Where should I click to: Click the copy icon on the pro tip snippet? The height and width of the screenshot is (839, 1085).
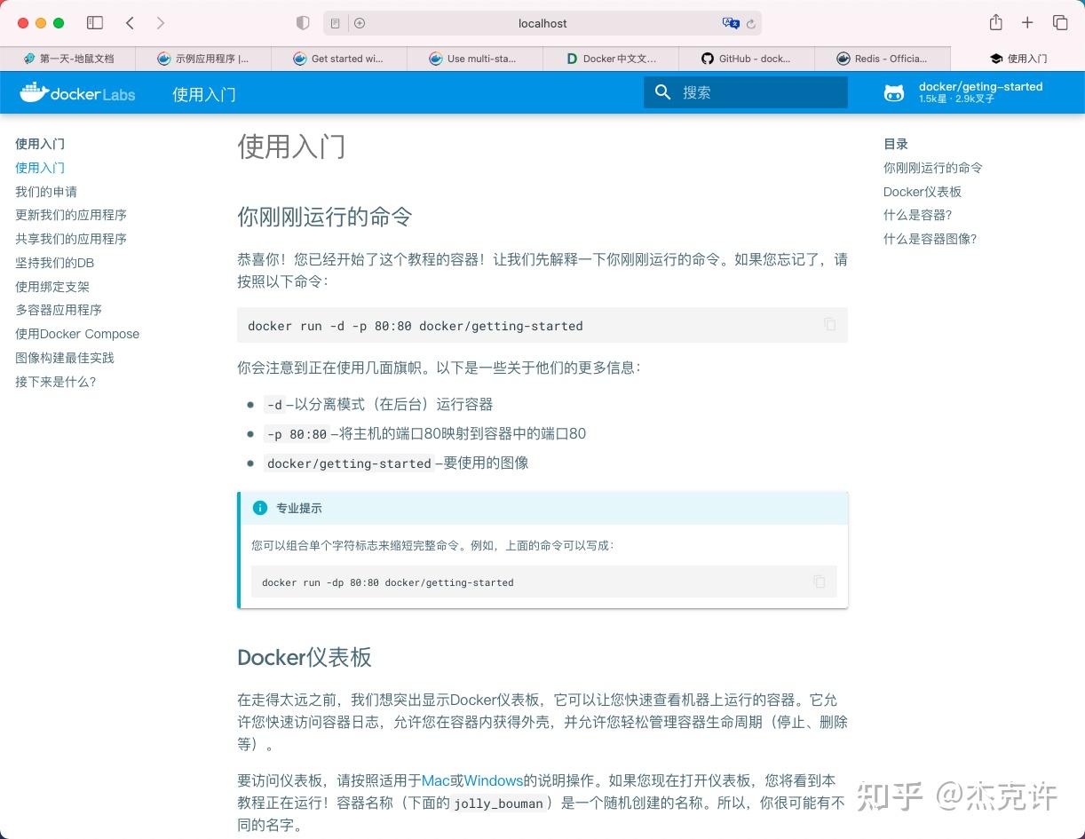(819, 582)
